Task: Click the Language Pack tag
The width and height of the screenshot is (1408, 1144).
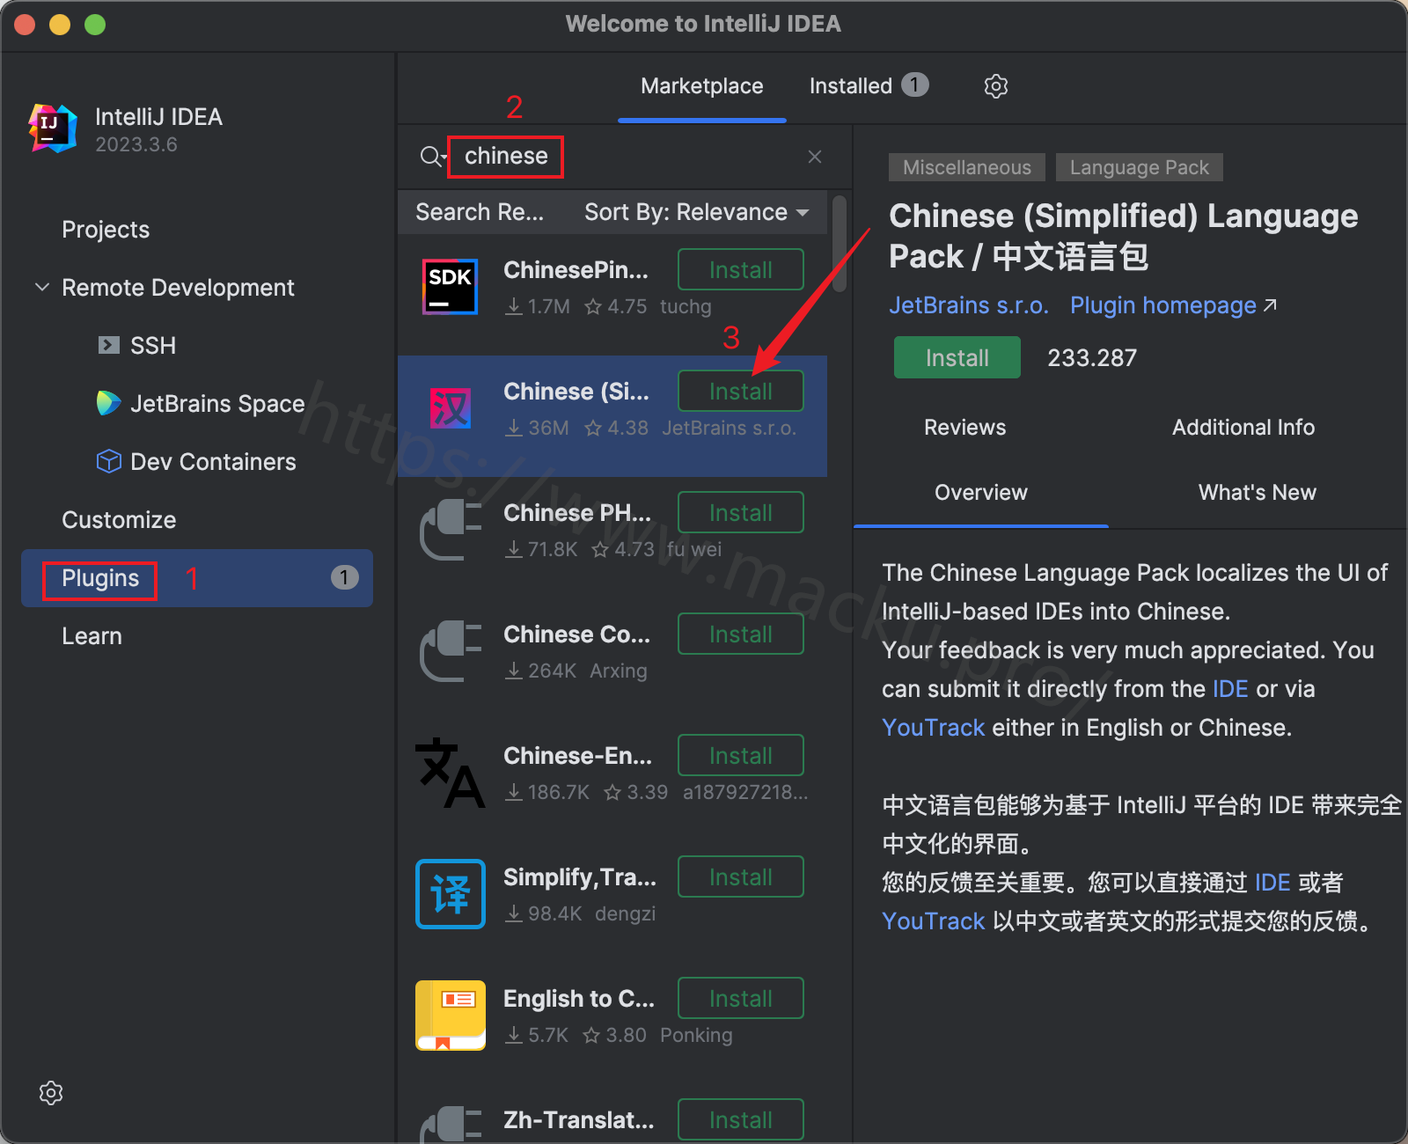Action: 1139,167
